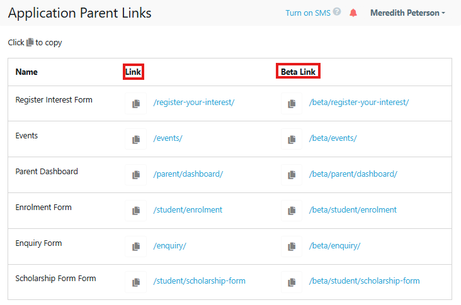Follow the /parent/dashboard/ link
Screen dimensions: 461x305
[x=188, y=174]
